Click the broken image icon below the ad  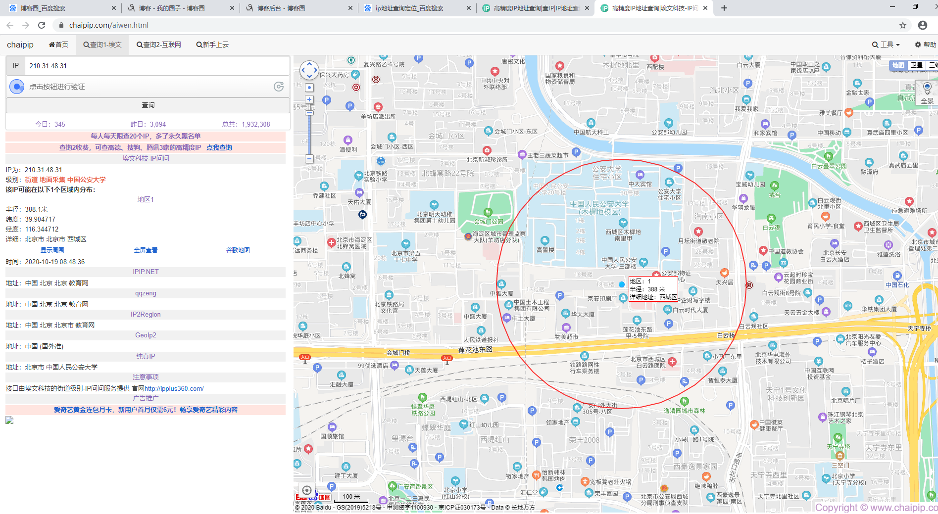point(9,420)
